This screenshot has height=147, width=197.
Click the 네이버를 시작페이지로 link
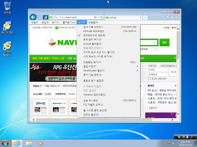point(42,28)
